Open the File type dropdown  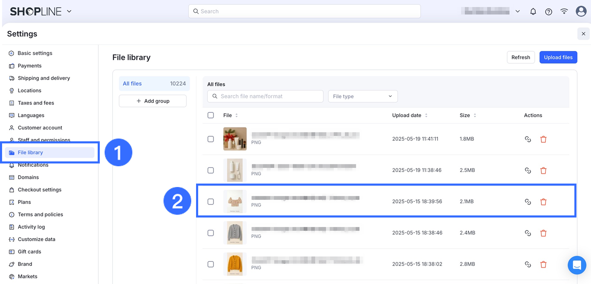[x=363, y=96]
